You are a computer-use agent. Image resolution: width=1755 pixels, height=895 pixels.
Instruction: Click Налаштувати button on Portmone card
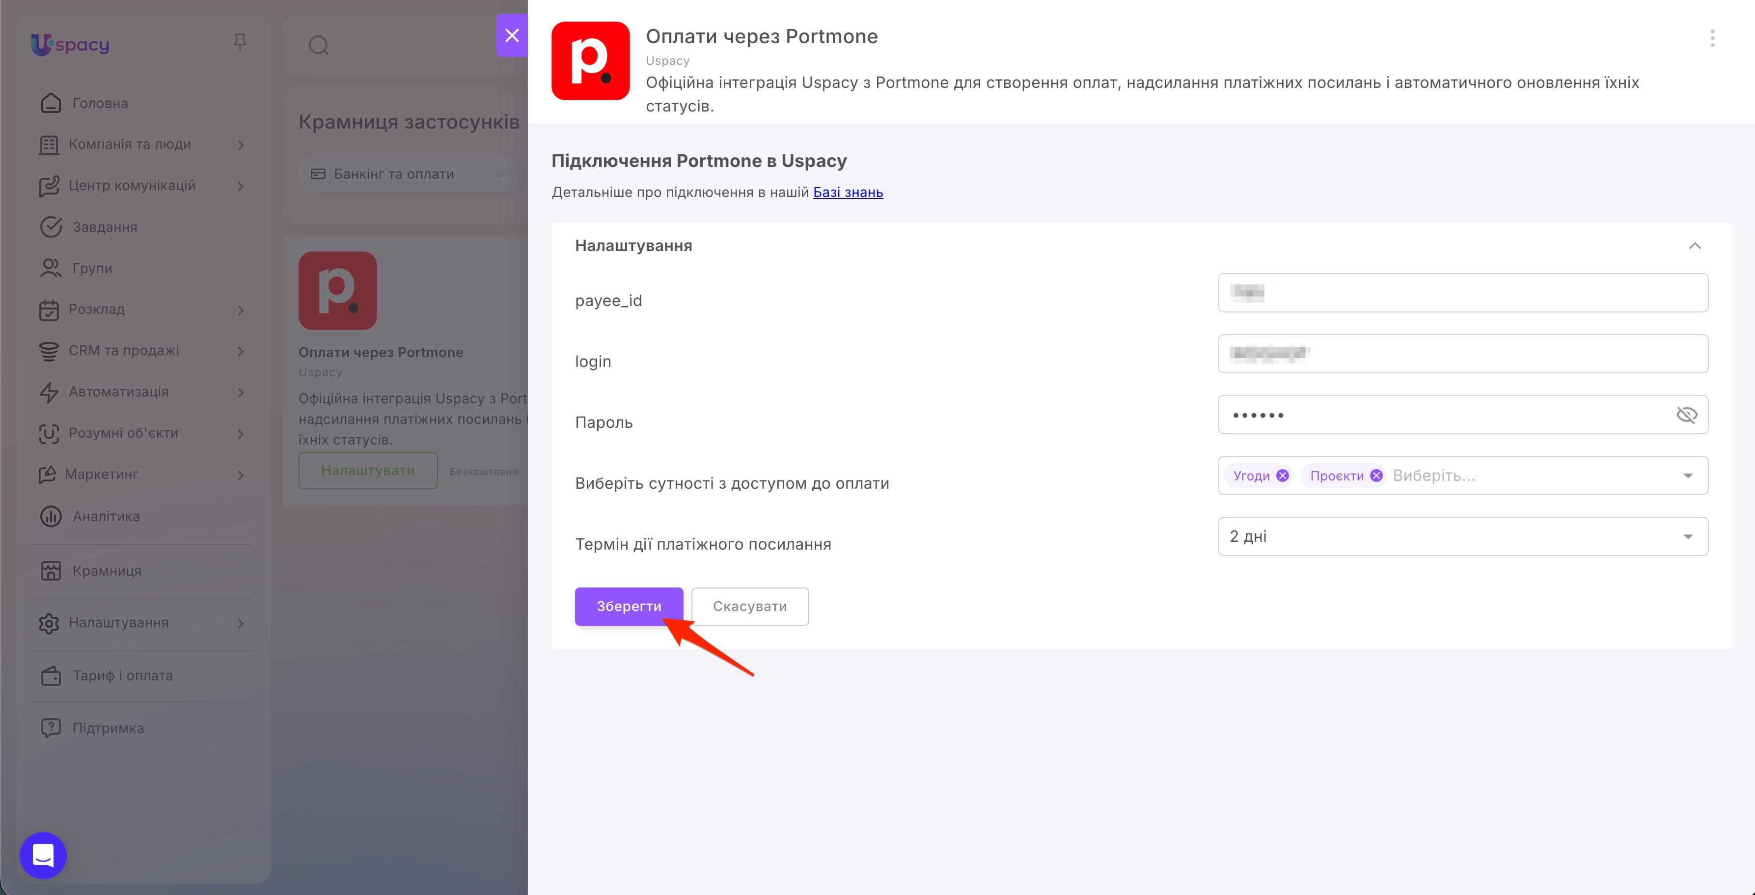(368, 470)
